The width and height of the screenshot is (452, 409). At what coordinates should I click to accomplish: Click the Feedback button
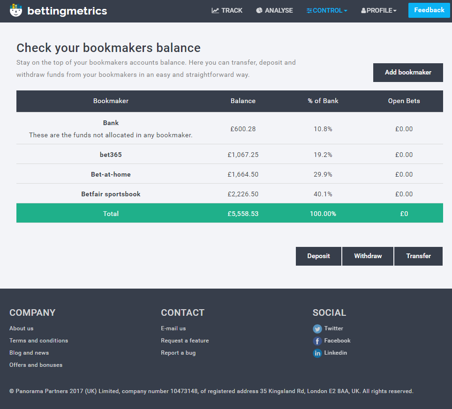(x=429, y=10)
